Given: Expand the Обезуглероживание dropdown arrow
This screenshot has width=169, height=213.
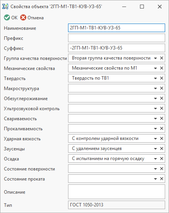Looking at the screenshot, I should pos(155,99).
